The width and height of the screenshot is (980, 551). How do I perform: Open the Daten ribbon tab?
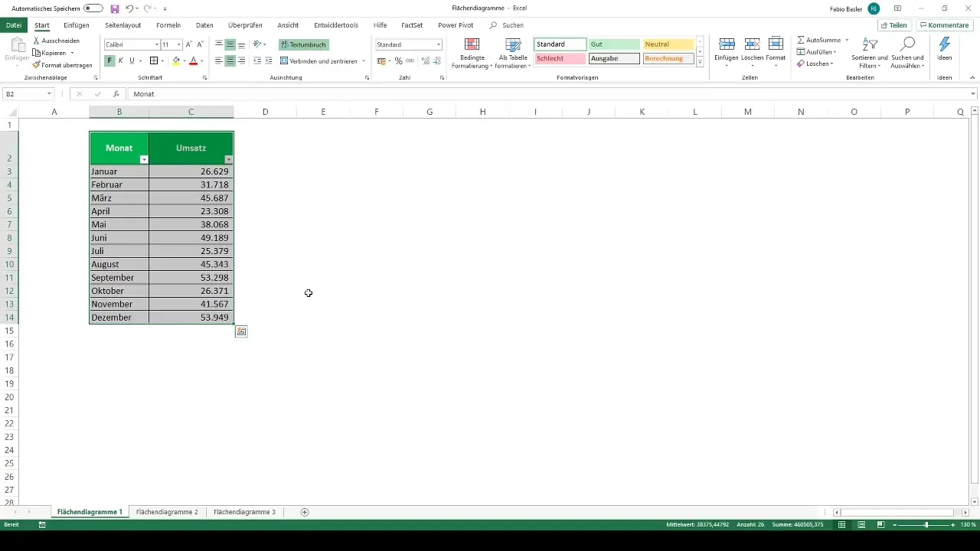click(x=204, y=25)
